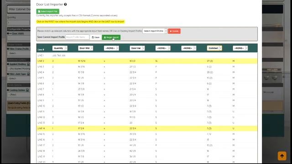Open the --NONE-- dropdown after Door Width
292x164 pixels.
(x=111, y=48)
